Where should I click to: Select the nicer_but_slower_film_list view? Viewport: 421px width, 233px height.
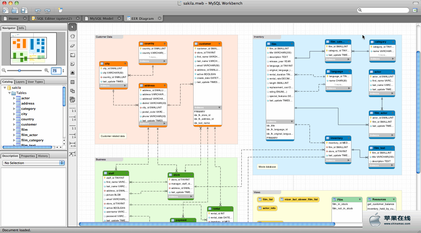pos(299,199)
